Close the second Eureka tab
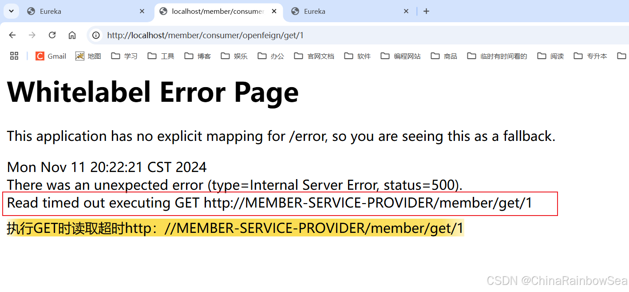This screenshot has width=629, height=292. [406, 12]
